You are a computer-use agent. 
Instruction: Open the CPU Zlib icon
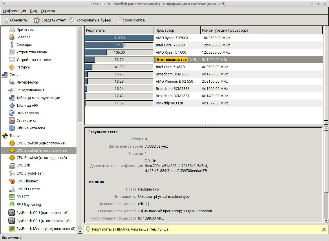pyautogui.click(x=12, y=165)
